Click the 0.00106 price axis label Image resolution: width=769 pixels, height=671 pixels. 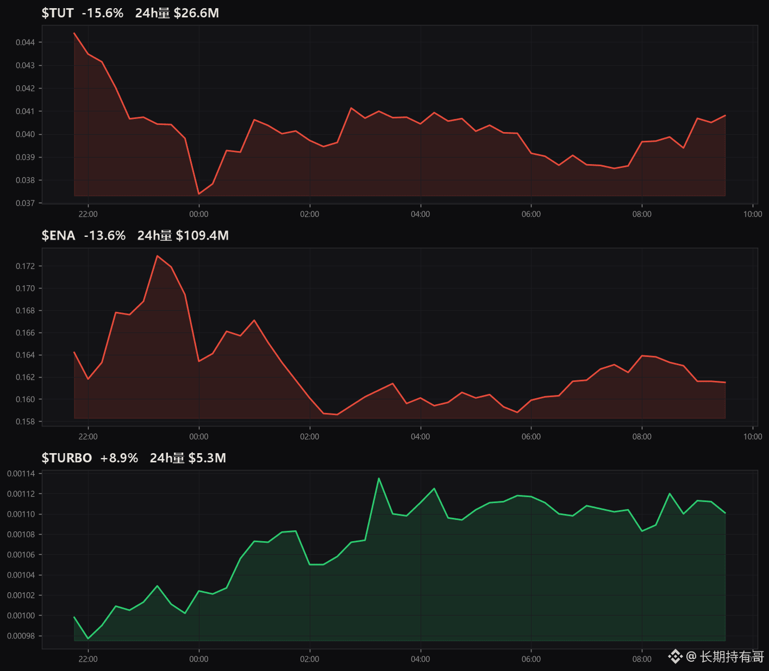tap(21, 555)
